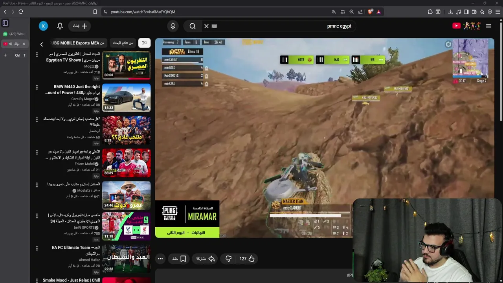Open site settings icon beside the URL
This screenshot has width=503, height=283.
click(x=105, y=12)
